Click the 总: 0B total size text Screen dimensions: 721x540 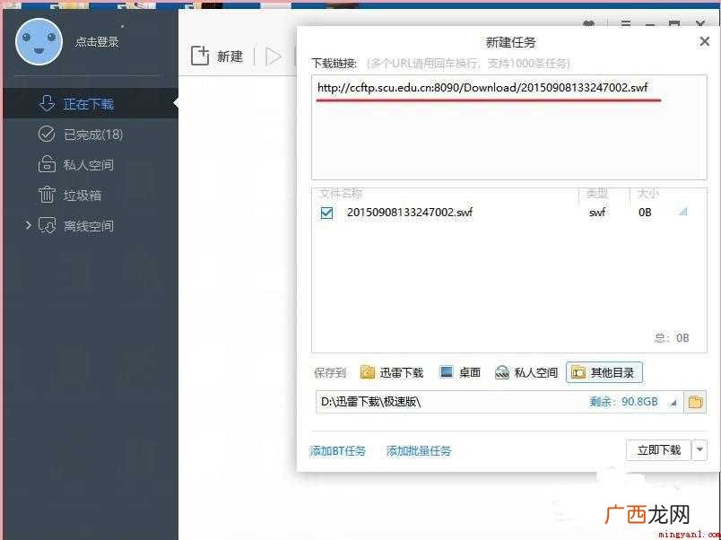672,337
